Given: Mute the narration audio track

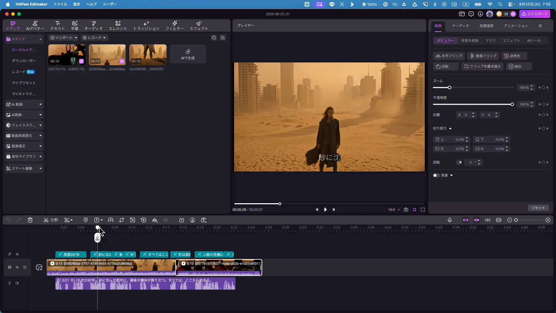Looking at the screenshot, I should click(17, 283).
